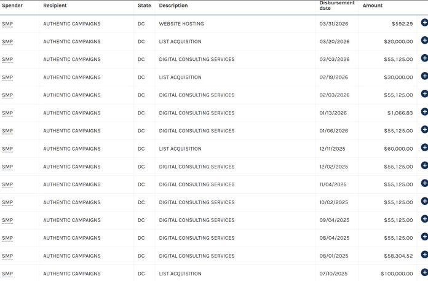Open SMP link in the 12/11/2025 row

point(7,149)
